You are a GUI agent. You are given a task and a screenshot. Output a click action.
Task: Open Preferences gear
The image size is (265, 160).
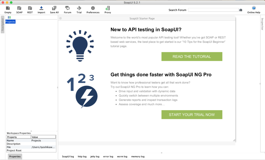(x=93, y=10)
